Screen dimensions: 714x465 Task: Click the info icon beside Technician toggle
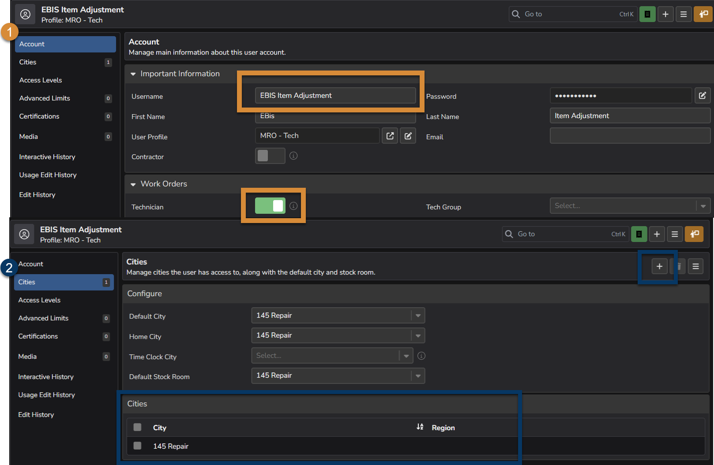click(x=293, y=206)
